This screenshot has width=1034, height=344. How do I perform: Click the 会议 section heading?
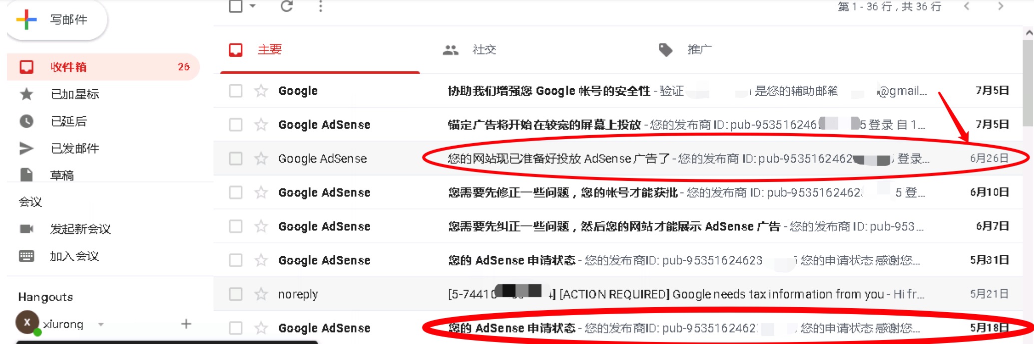[30, 202]
